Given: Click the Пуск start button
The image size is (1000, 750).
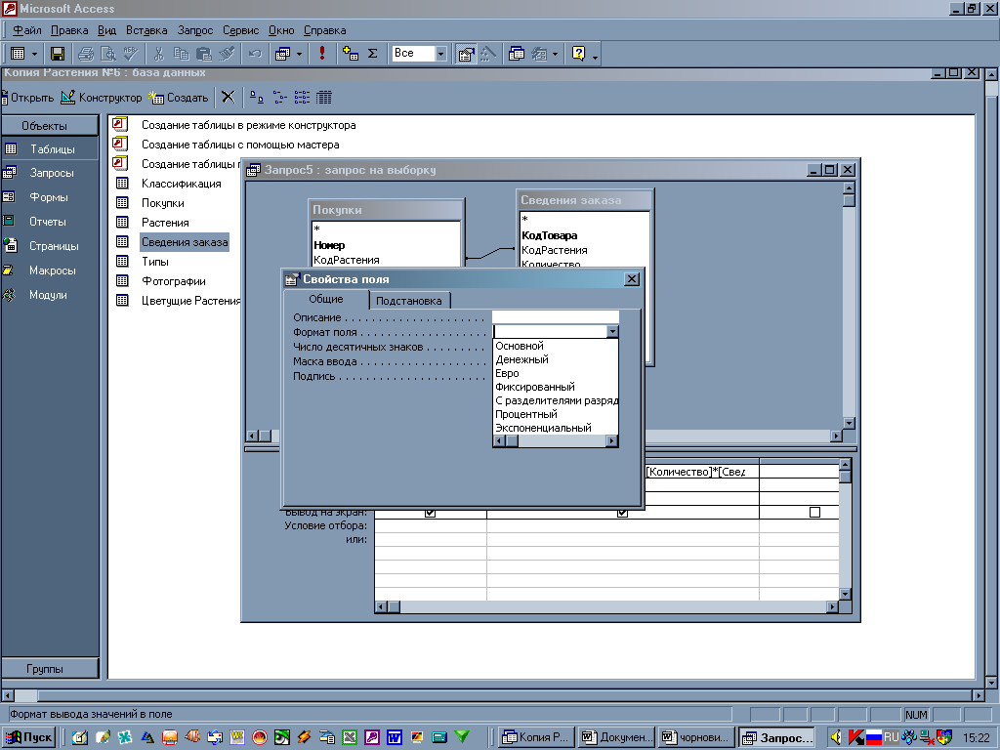Looking at the screenshot, I should [29, 737].
